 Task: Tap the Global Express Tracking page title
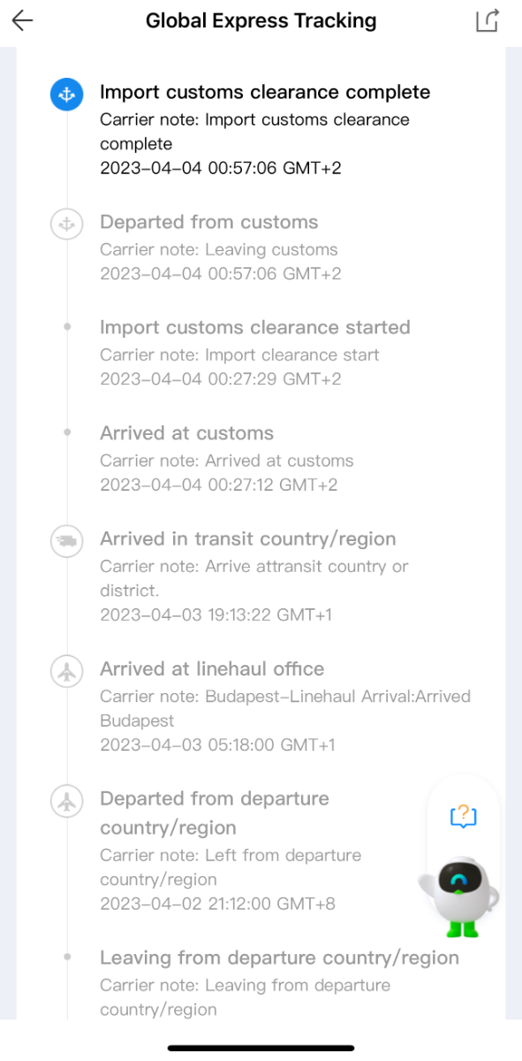(261, 20)
